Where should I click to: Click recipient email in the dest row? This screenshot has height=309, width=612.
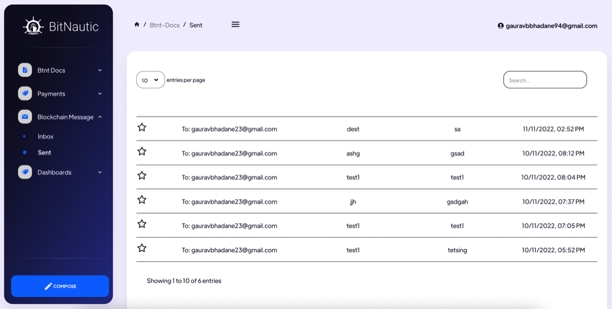[x=229, y=129]
